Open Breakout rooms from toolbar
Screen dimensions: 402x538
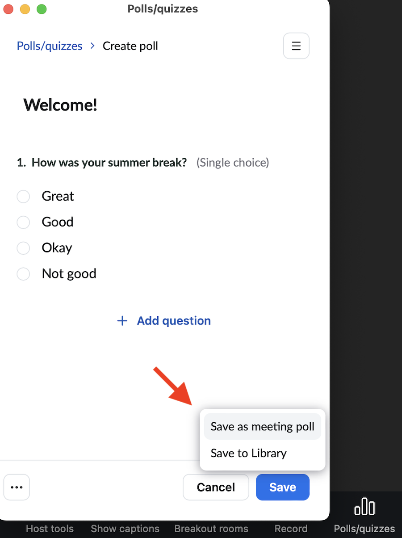(211, 529)
